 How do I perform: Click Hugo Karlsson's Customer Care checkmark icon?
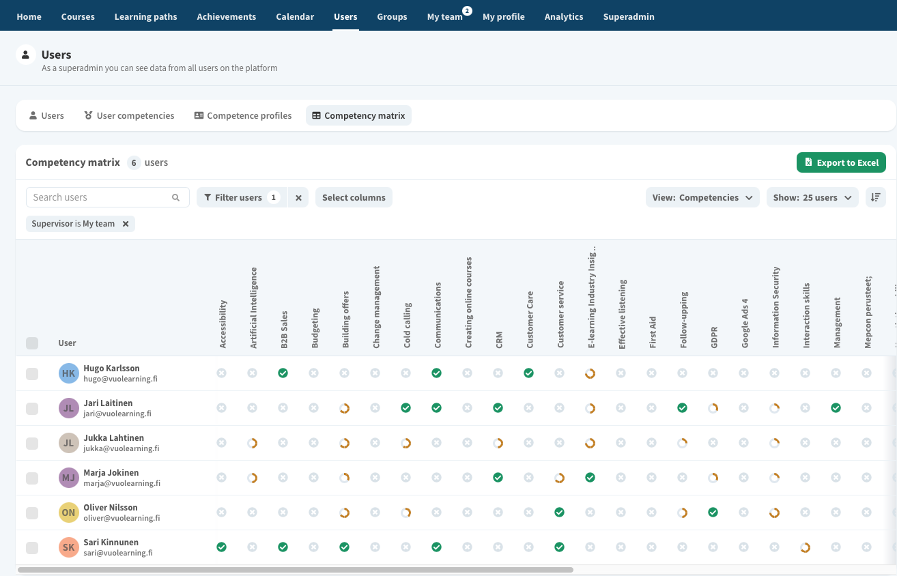(x=528, y=373)
